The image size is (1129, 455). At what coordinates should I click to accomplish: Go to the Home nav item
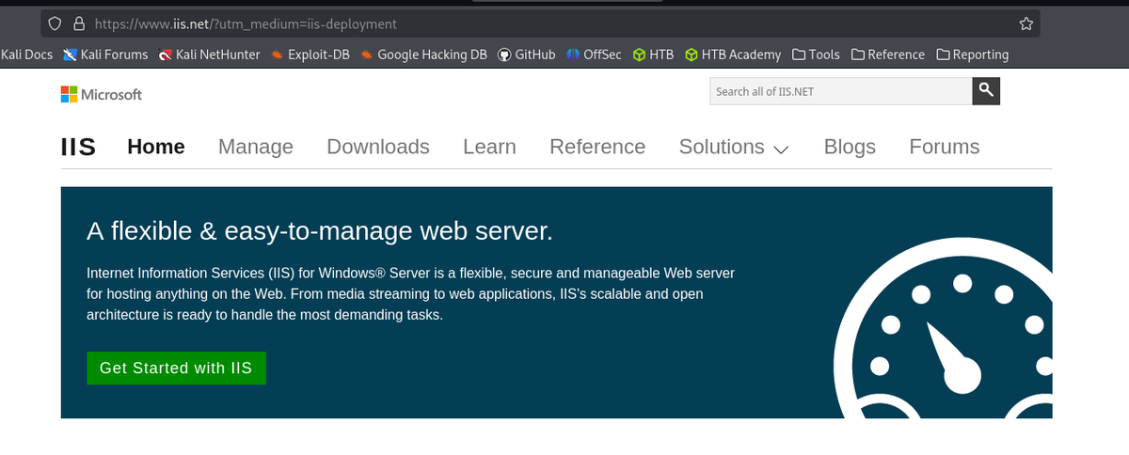pyautogui.click(x=156, y=147)
